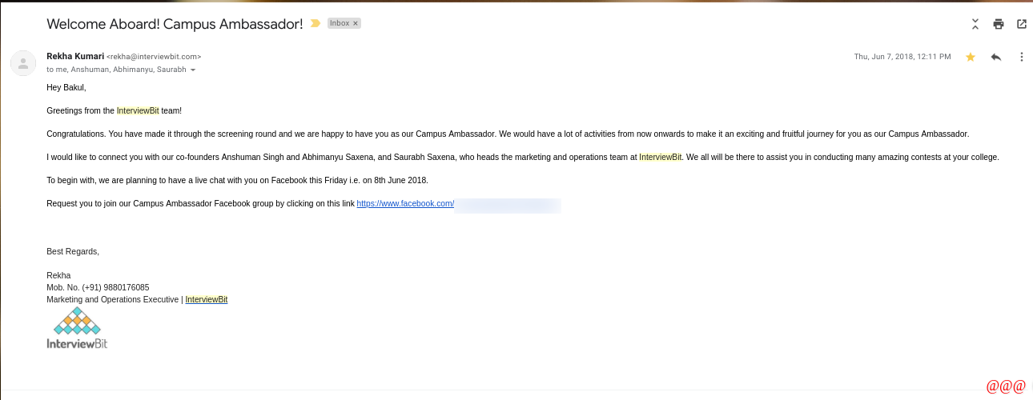
Task: Click sender name Rekha Kumari
Action: (74, 56)
